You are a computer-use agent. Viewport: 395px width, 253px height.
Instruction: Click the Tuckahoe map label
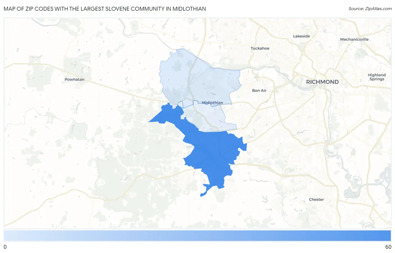coord(260,48)
